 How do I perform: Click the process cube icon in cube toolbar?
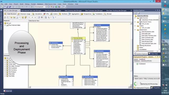point(5,17)
